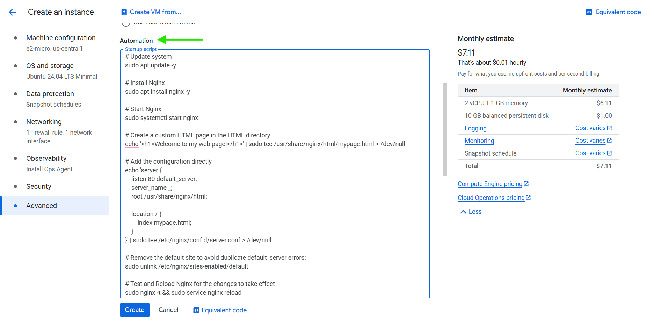654x322 pixels.
Task: Open the Networking section
Action: 44,121
